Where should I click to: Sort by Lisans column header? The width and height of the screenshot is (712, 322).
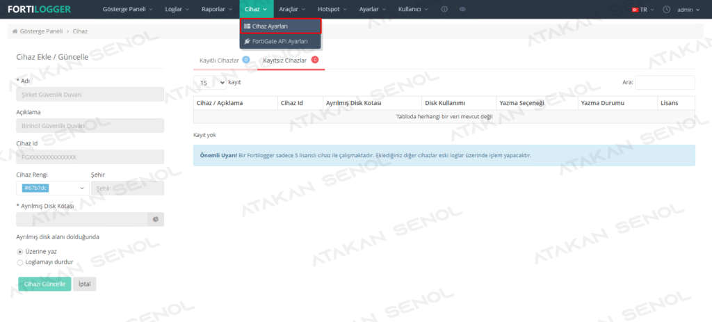point(676,103)
